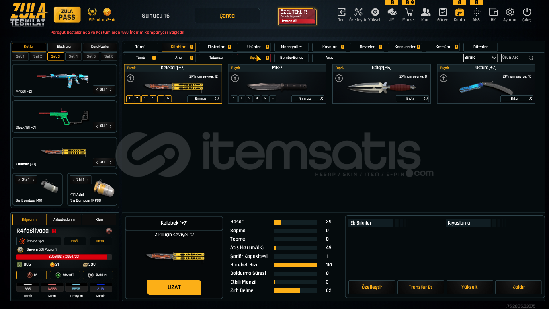This screenshot has width=549, height=309.
Task: Click upgrade arrow on Gölge[+6] card
Action: pyautogui.click(x=339, y=78)
